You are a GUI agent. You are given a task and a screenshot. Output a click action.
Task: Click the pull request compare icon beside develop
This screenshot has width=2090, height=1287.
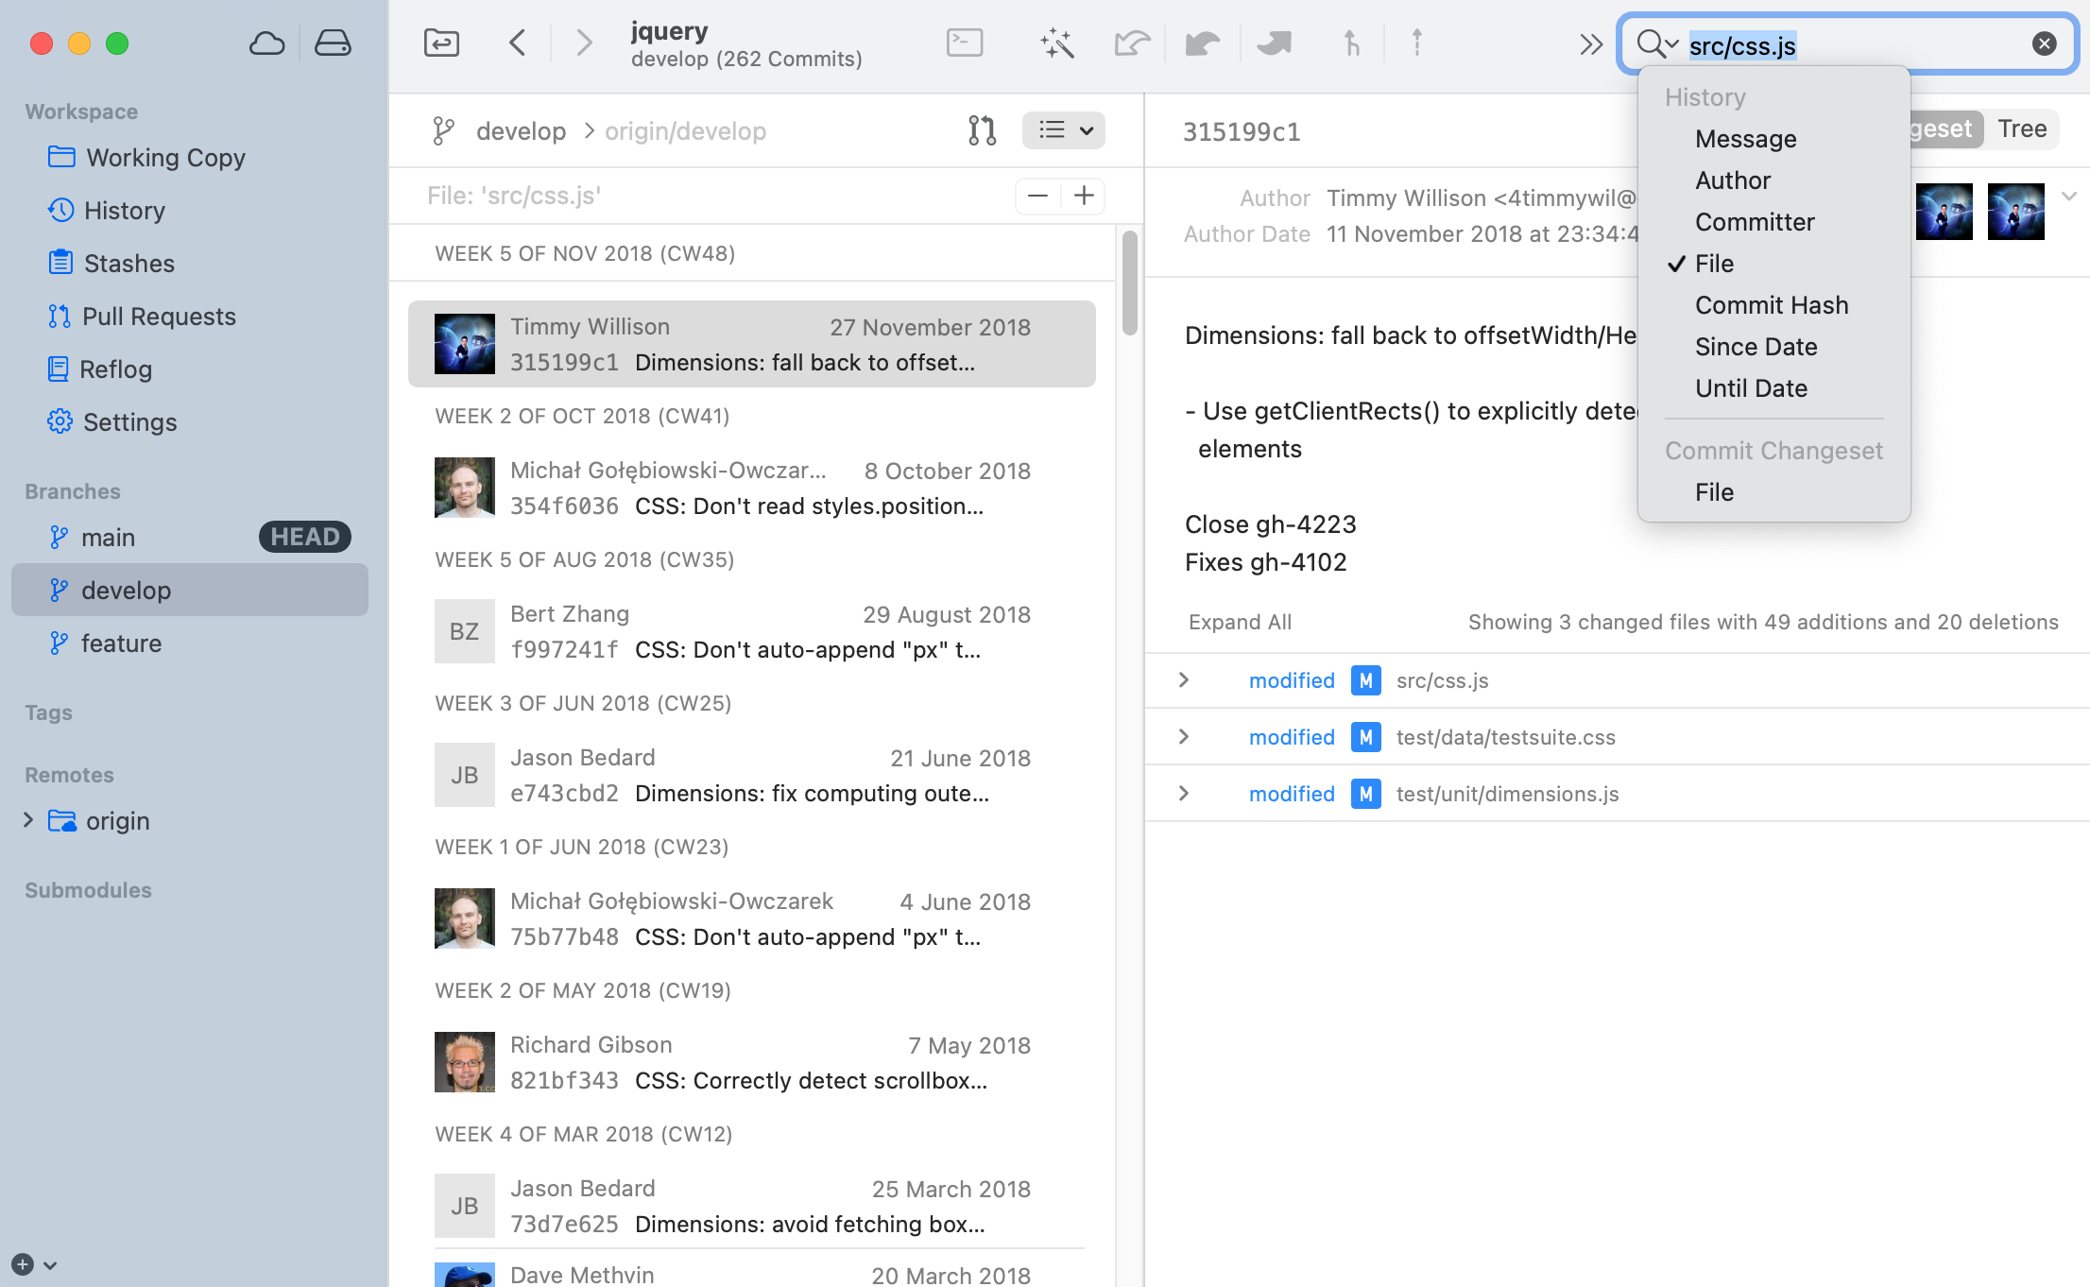(x=982, y=130)
